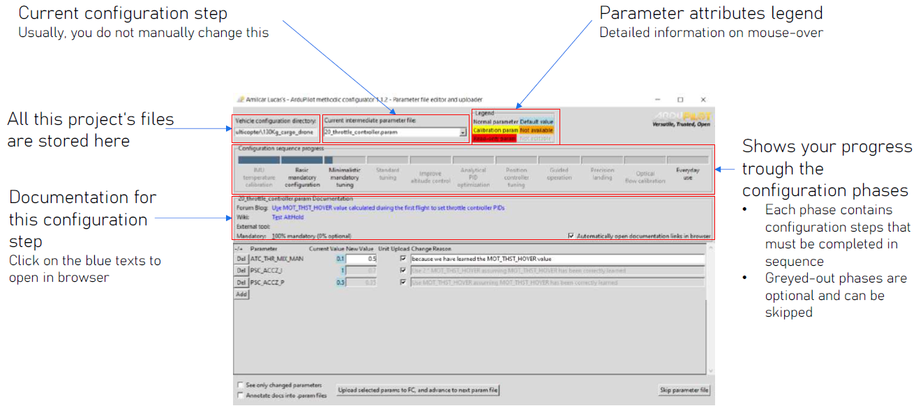916x406 pixels.
Task: Select Position controller tuning phase
Action: [516, 177]
